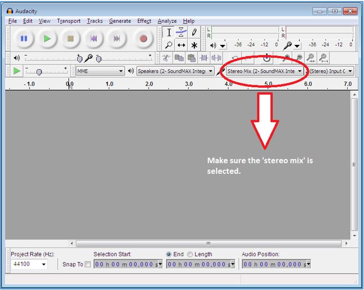The height and width of the screenshot is (290, 364).
Task: Open Selection Start time format dropdown
Action: point(160,264)
